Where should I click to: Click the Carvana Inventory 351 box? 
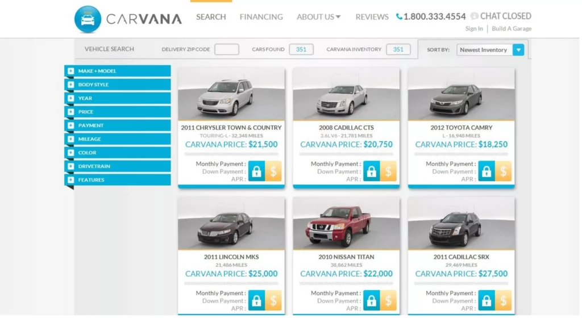(x=398, y=49)
